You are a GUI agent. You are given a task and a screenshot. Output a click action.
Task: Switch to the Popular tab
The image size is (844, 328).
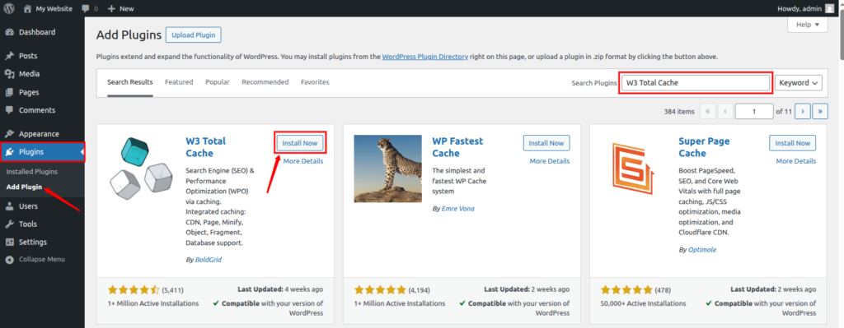coord(218,82)
